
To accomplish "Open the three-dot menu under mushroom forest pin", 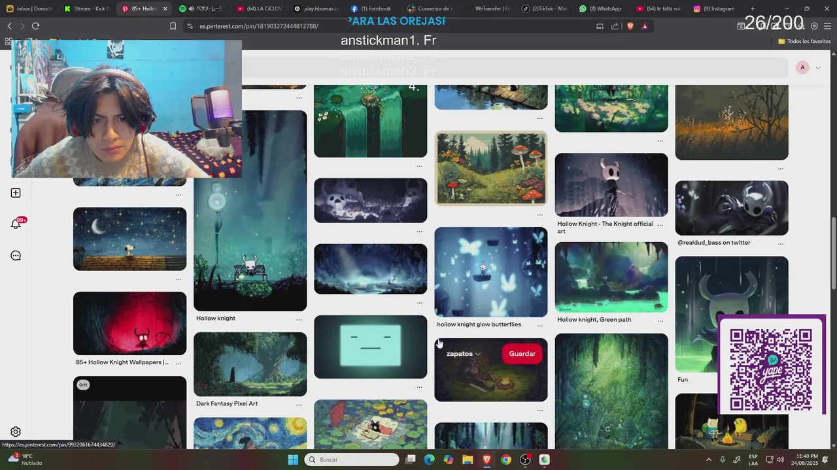I will pos(539,214).
